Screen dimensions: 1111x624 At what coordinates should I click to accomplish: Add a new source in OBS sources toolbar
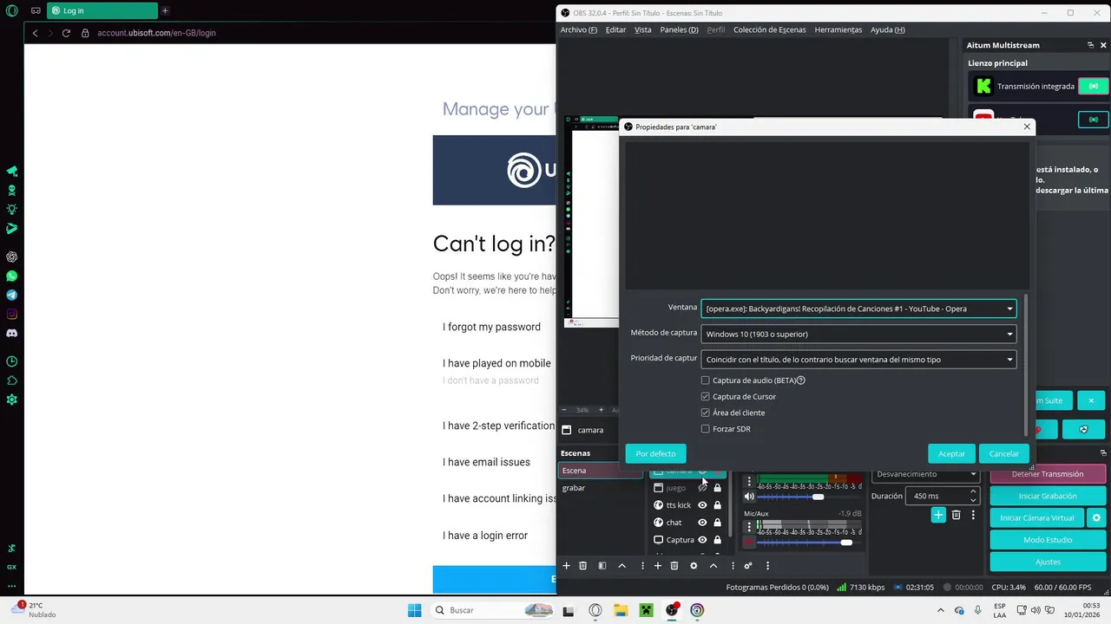tap(657, 566)
